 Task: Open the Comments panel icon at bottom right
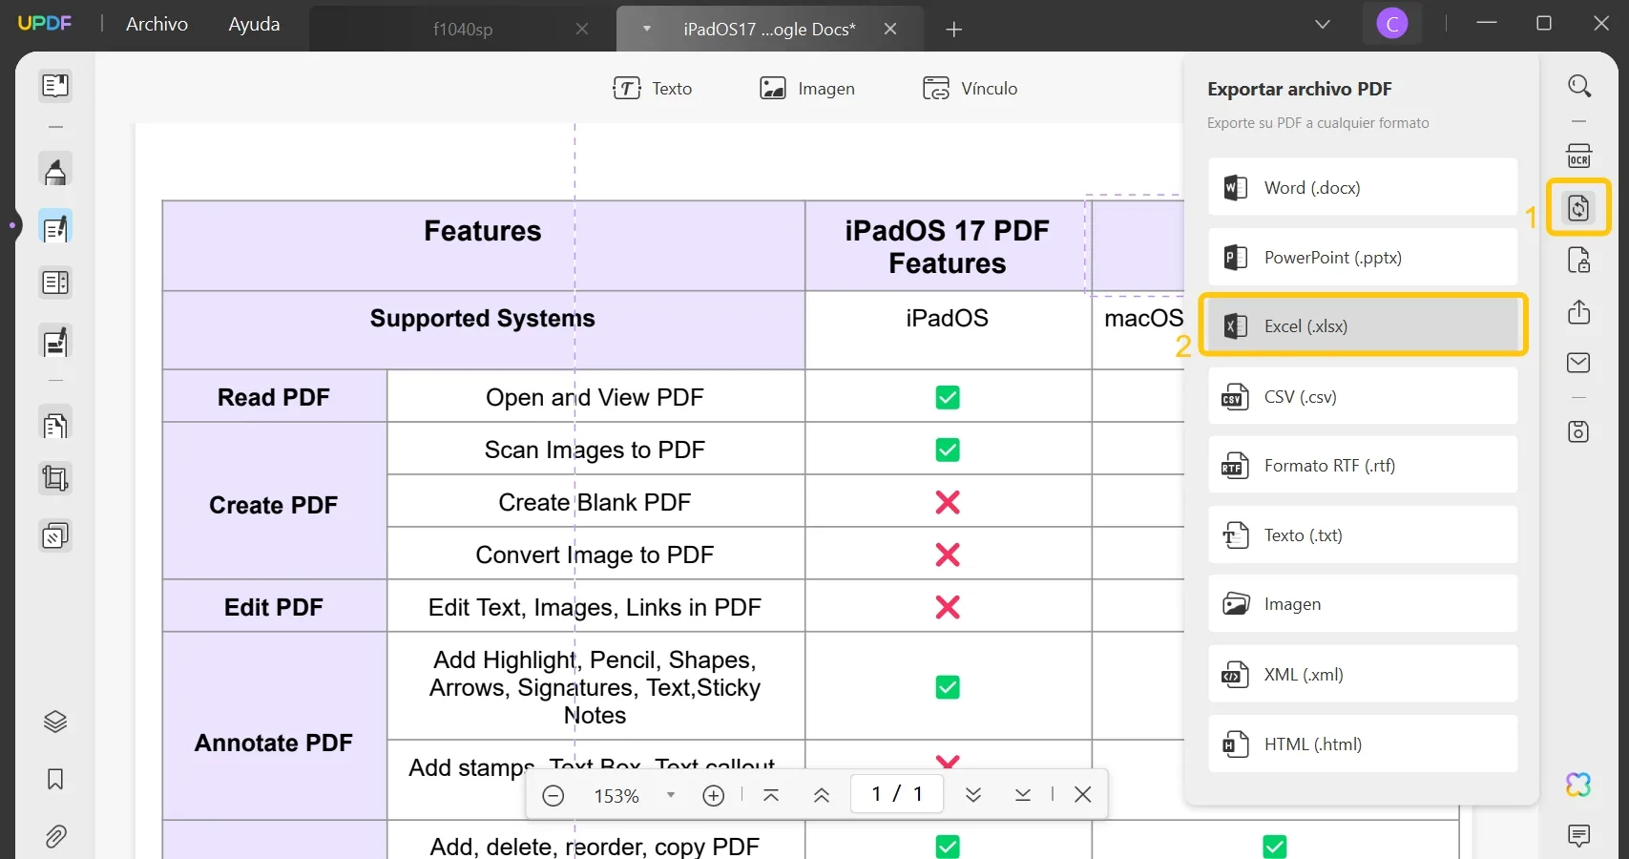click(1579, 836)
